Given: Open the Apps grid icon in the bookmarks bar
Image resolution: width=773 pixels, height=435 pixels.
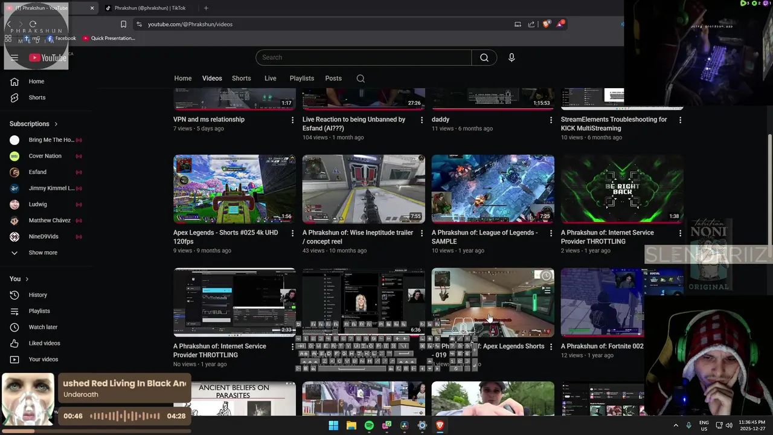Looking at the screenshot, I should click(8, 38).
